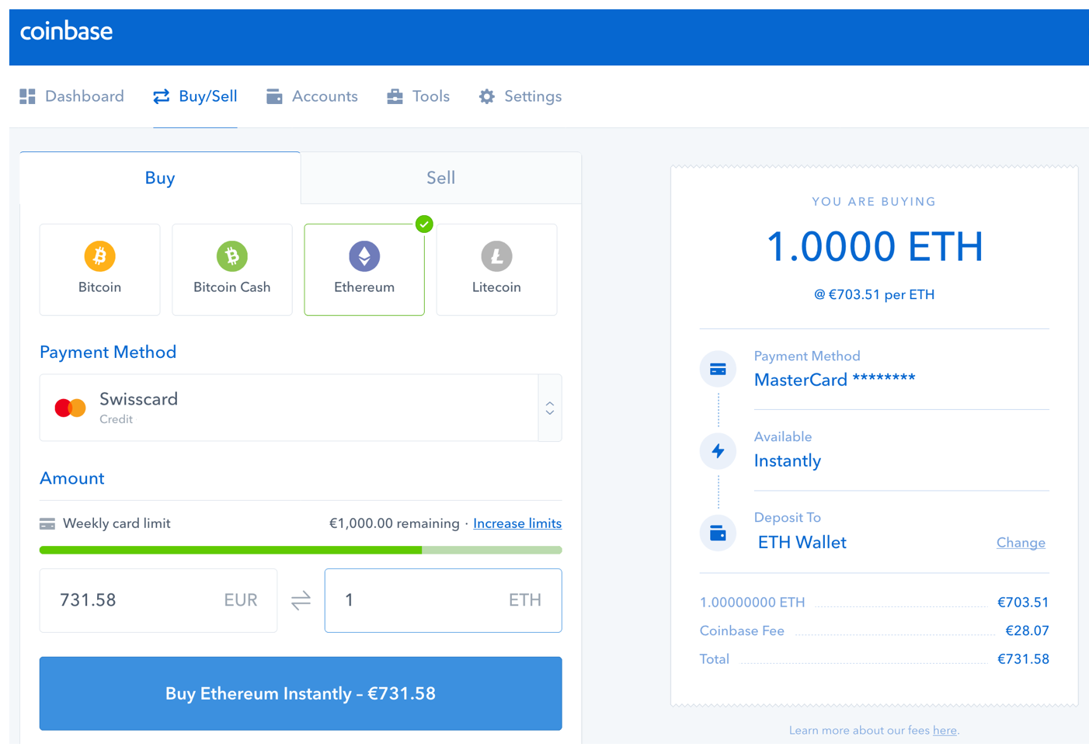The width and height of the screenshot is (1089, 747).
Task: Switch to the Sell tab
Action: (440, 178)
